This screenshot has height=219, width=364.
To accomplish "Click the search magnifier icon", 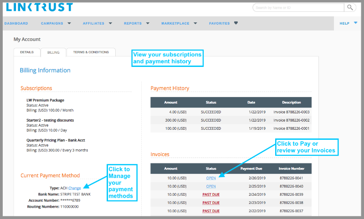I will click(350, 7).
